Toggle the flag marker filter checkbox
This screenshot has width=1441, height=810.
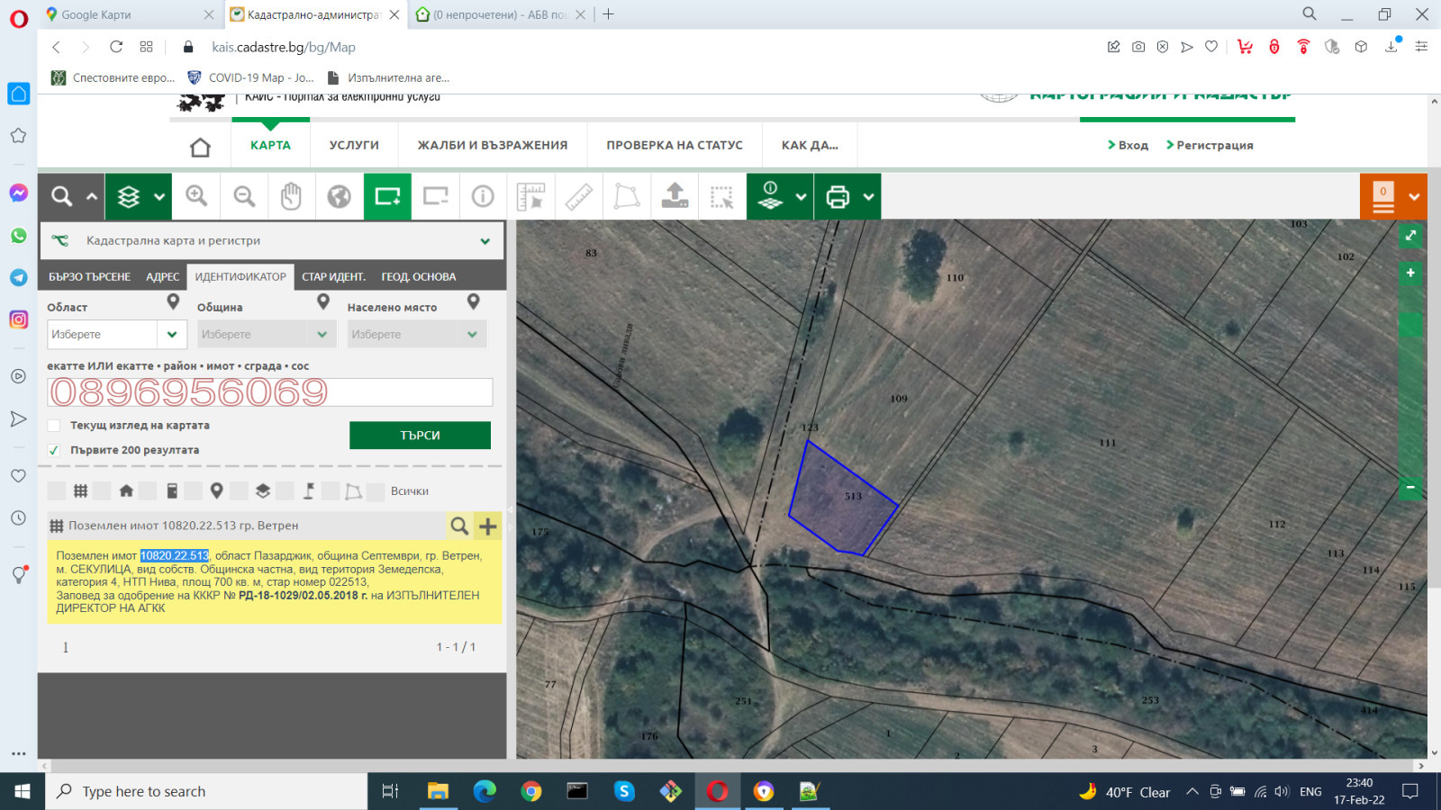tap(285, 491)
